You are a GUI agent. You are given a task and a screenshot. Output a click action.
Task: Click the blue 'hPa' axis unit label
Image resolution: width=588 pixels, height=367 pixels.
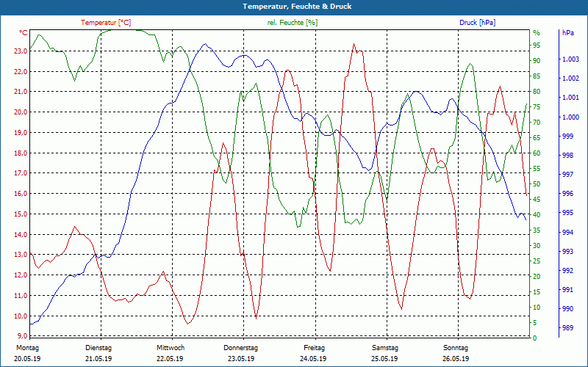click(x=568, y=32)
